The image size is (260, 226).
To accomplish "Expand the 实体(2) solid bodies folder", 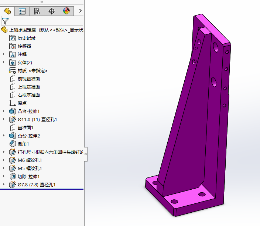I will [x=4, y=62].
